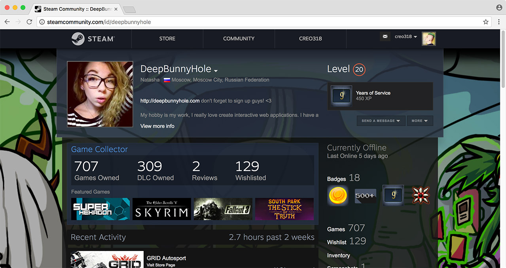Click the Chrome profile user icon

pos(499,8)
